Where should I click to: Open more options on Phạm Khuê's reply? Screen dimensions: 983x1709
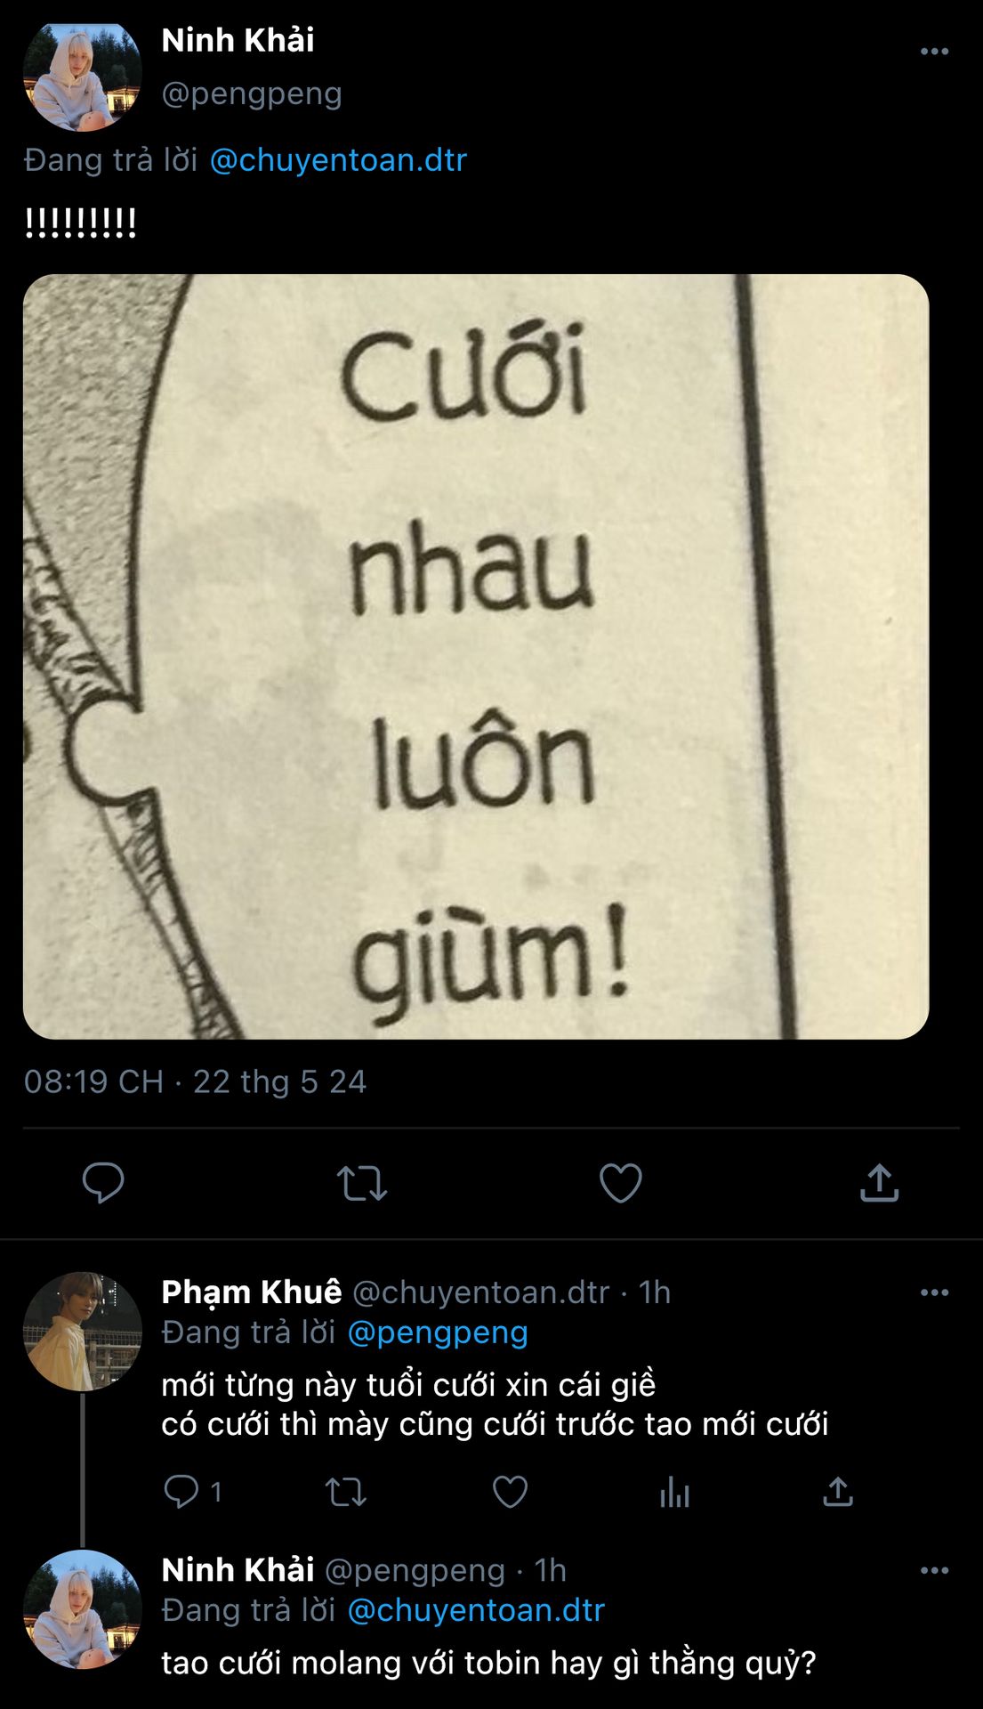coord(934,1292)
